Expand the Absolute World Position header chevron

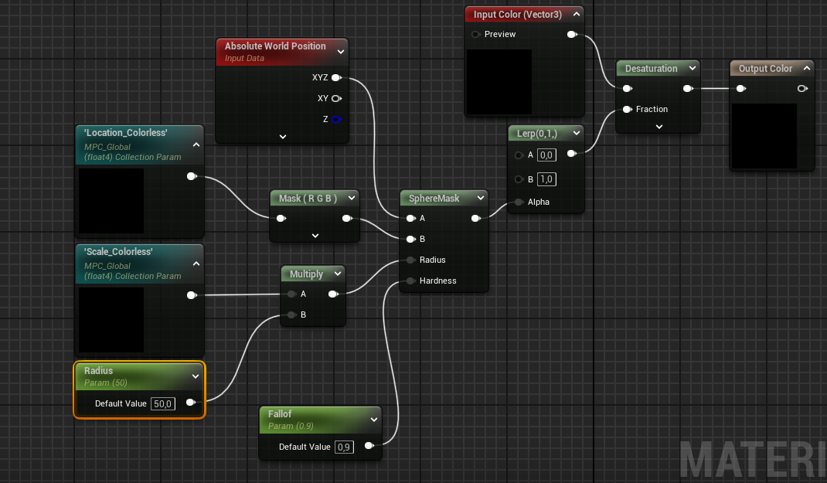point(341,52)
